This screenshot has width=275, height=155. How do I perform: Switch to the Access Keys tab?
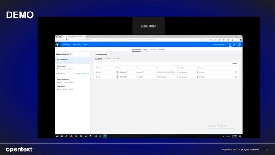pyautogui.click(x=162, y=50)
